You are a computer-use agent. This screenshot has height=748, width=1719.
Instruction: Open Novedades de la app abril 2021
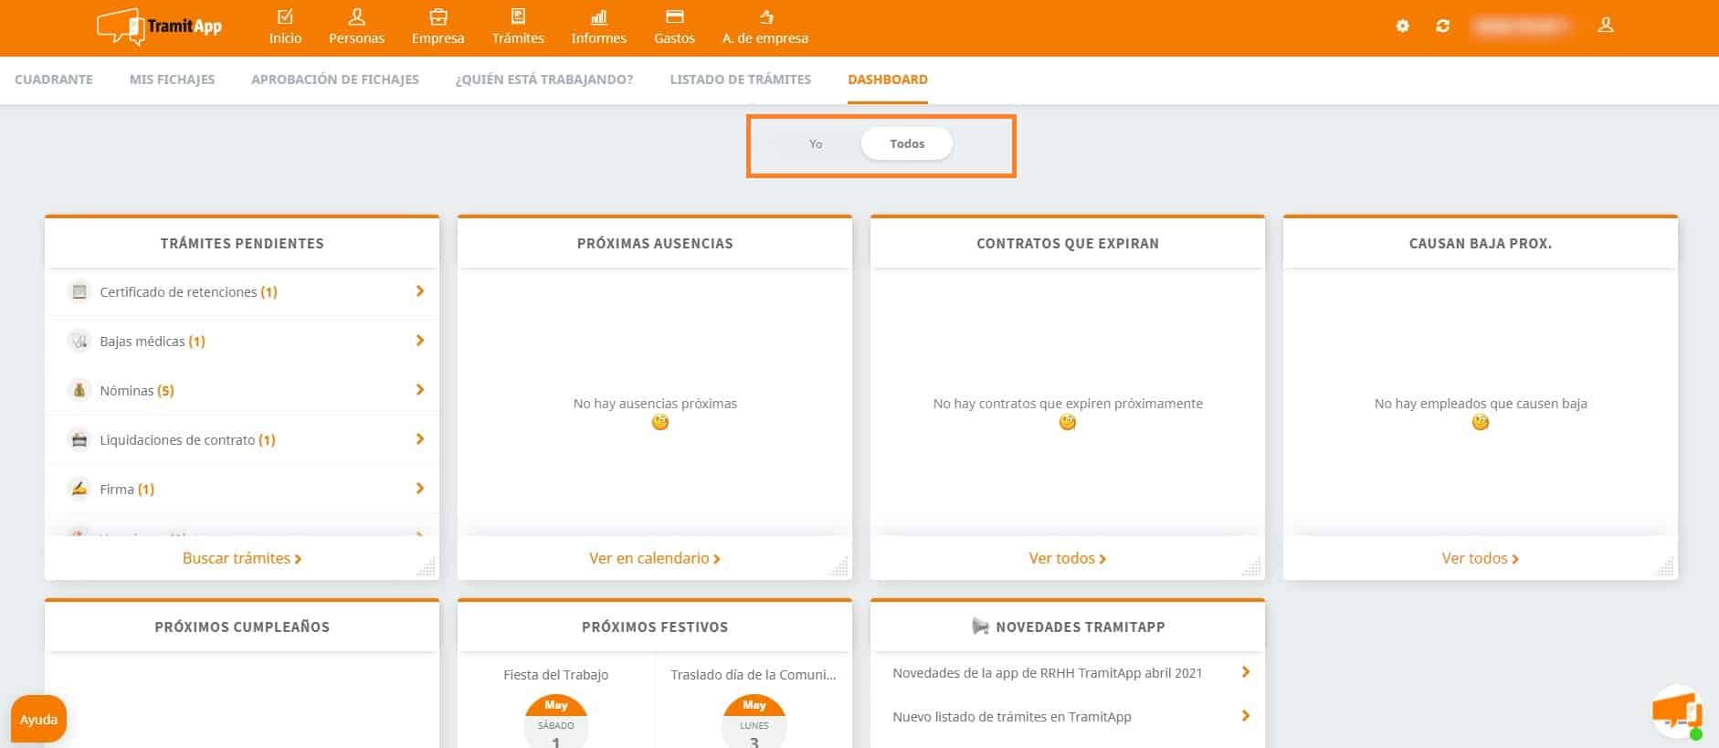tap(1048, 673)
